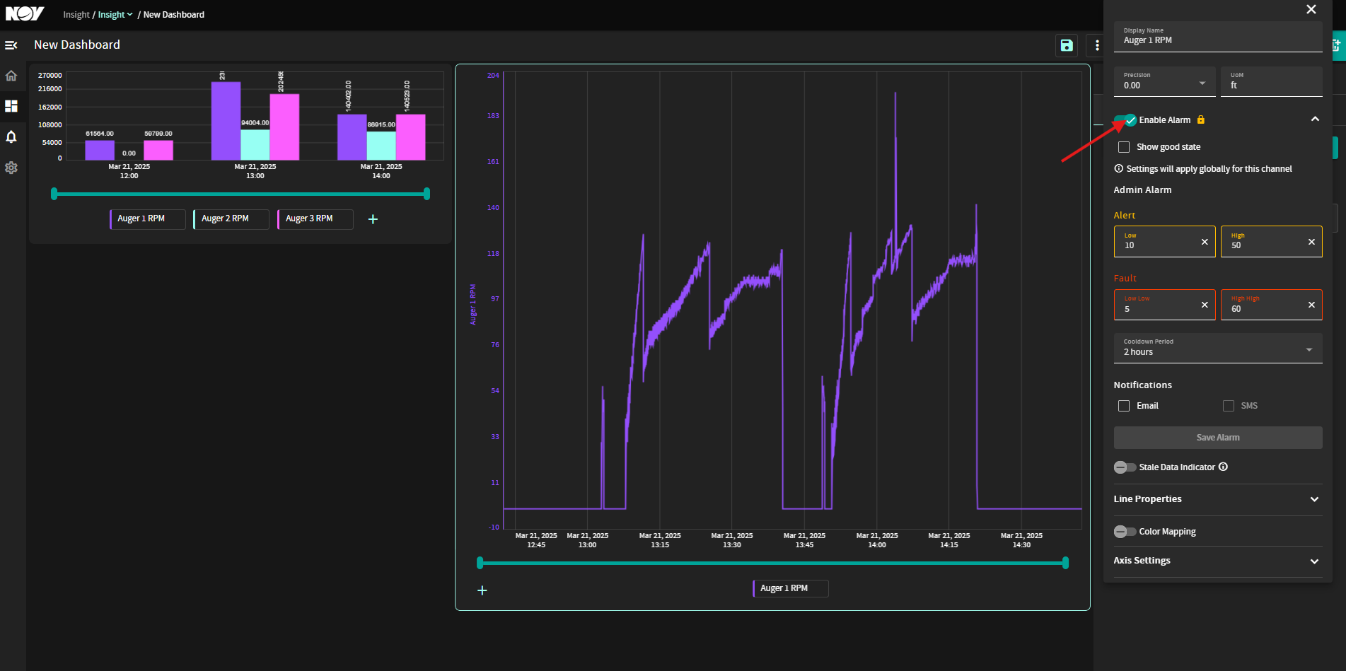Click the save dashboard icon
Image resolution: width=1346 pixels, height=671 pixels.
tap(1067, 45)
